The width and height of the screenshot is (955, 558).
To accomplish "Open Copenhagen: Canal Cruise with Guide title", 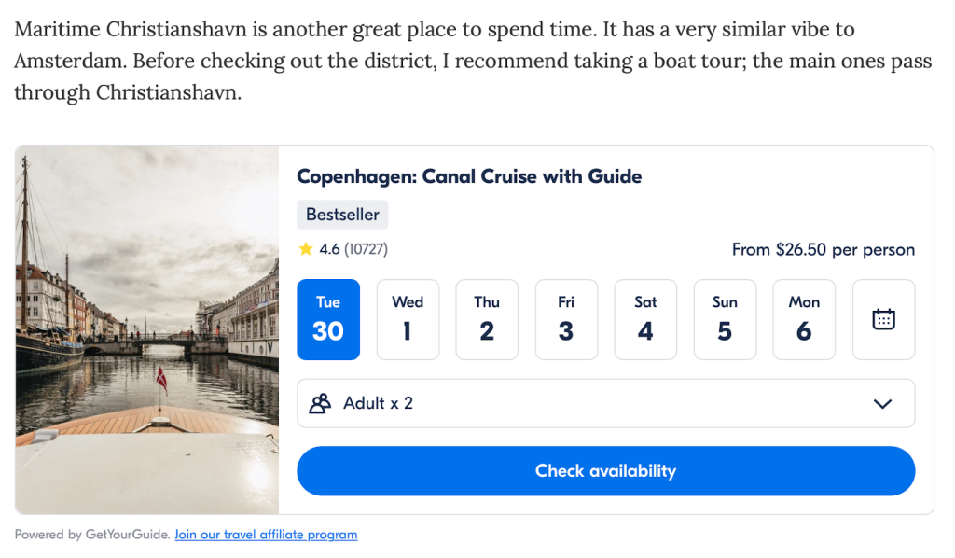I will coord(469,176).
